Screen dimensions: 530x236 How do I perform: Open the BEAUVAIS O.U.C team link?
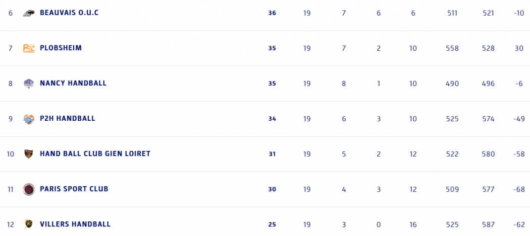coord(69,13)
